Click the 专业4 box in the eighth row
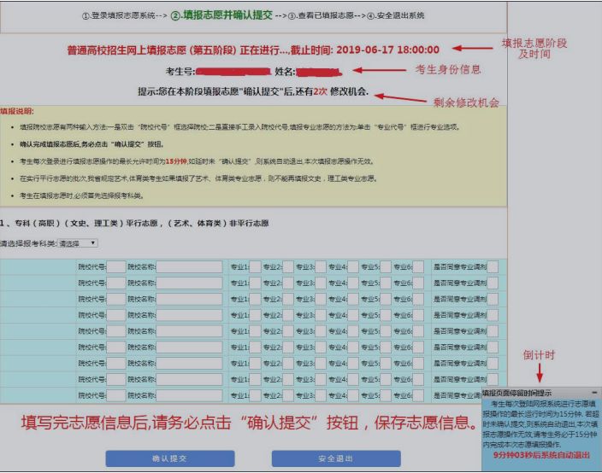The height and width of the screenshot is (473, 602). 352,380
